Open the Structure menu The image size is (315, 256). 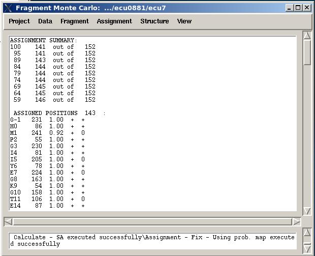pyautogui.click(x=154, y=21)
